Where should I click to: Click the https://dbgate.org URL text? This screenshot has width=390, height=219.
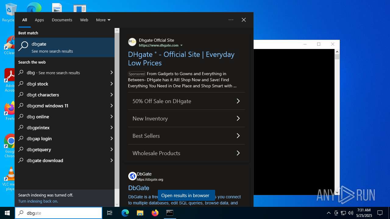pos(150,179)
